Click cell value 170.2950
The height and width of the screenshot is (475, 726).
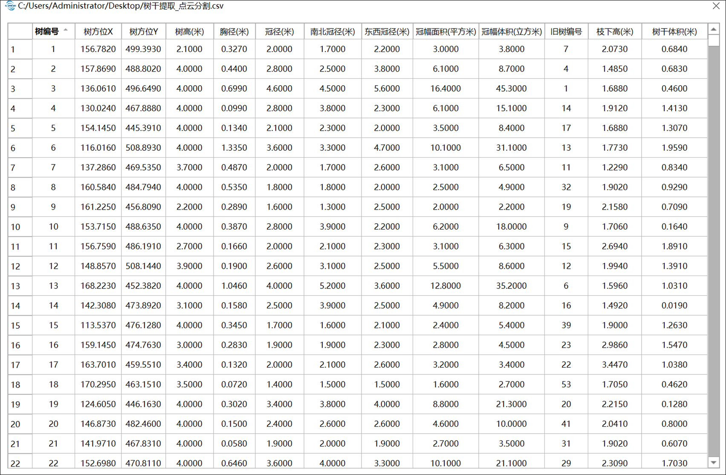pos(98,385)
